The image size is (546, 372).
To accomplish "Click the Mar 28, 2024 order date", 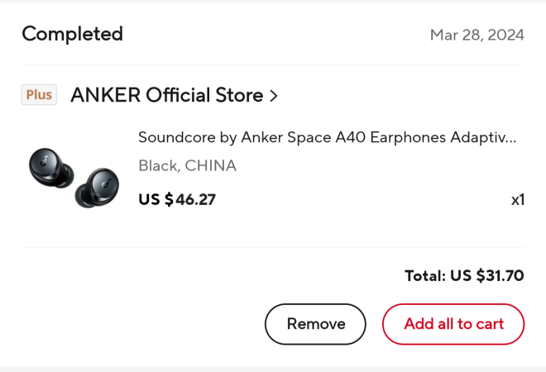I will (477, 35).
